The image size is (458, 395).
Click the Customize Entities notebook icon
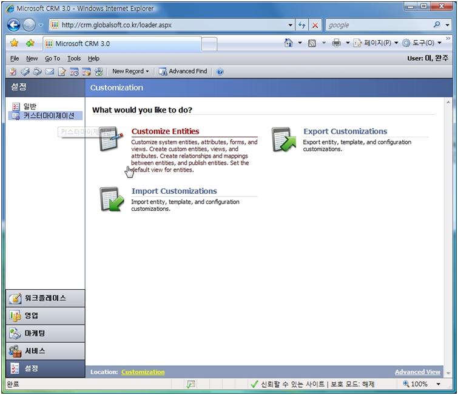pos(111,139)
